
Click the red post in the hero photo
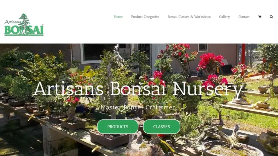[x=243, y=54]
